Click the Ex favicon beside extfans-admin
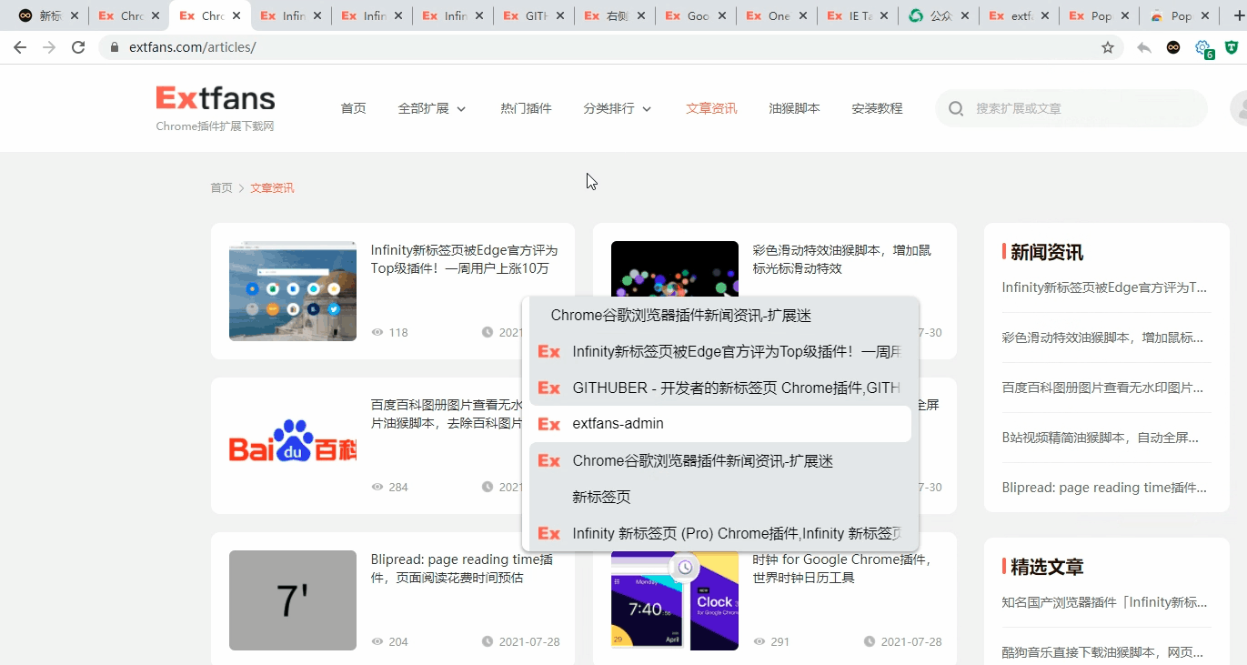Image resolution: width=1247 pixels, height=665 pixels. (x=549, y=424)
